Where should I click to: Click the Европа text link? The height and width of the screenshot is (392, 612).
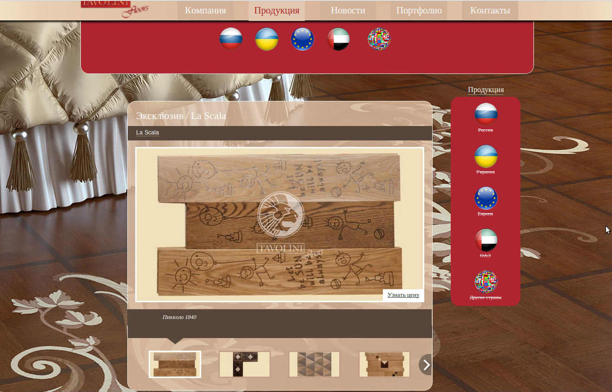point(486,214)
